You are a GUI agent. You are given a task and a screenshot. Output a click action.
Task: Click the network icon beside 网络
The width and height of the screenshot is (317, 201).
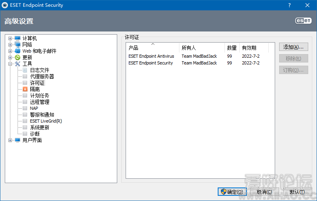pos(18,45)
